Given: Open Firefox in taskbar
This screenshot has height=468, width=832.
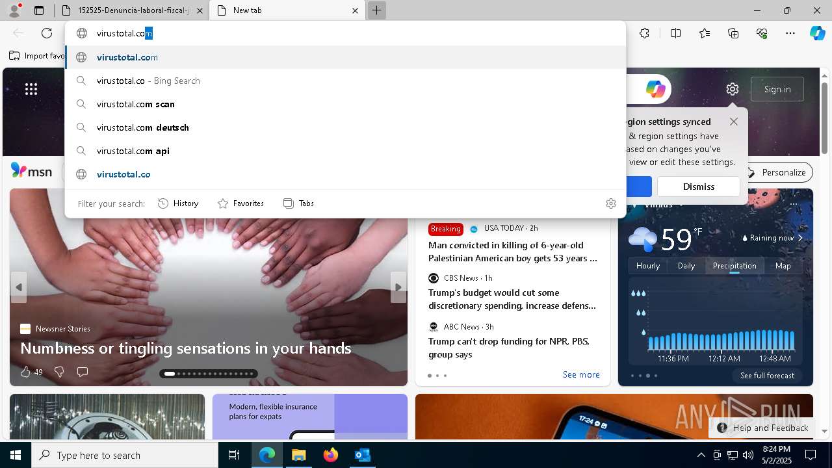Looking at the screenshot, I should point(330,455).
